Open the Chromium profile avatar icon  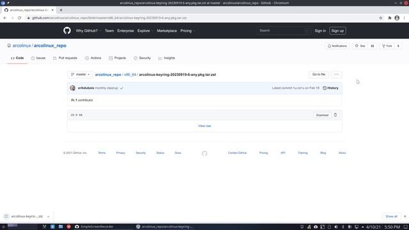397,18
